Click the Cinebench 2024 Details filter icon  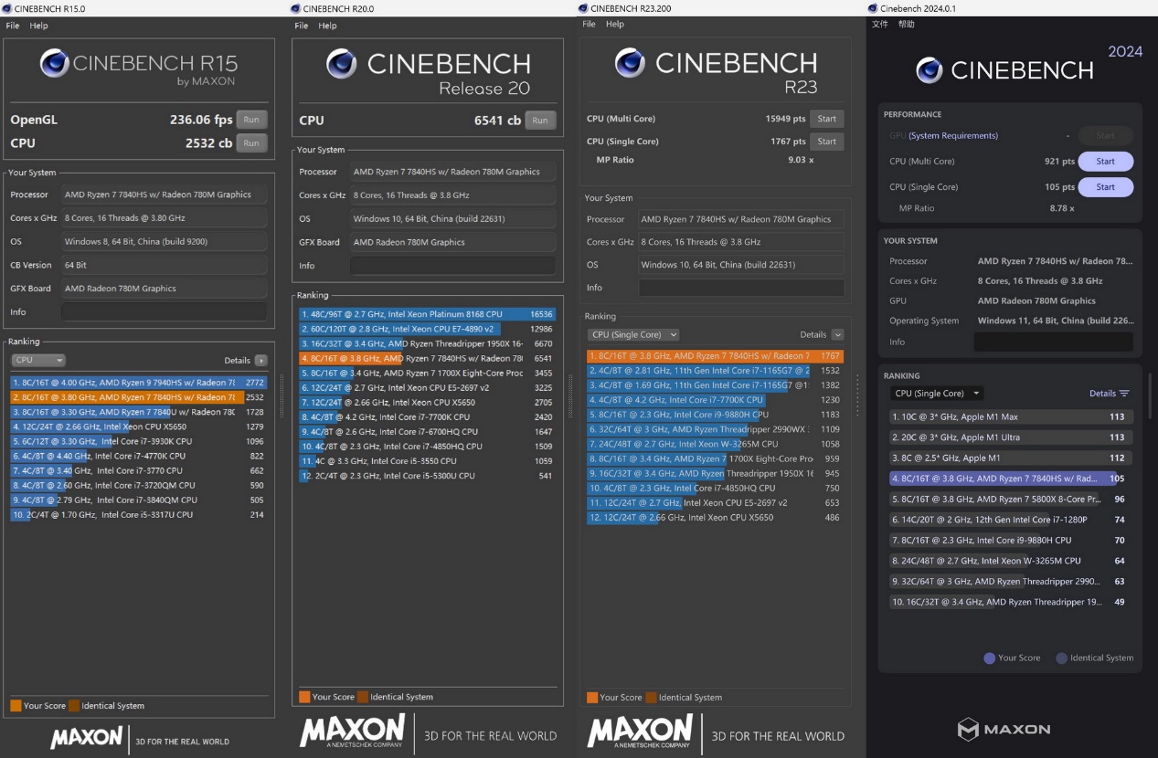pos(1124,394)
